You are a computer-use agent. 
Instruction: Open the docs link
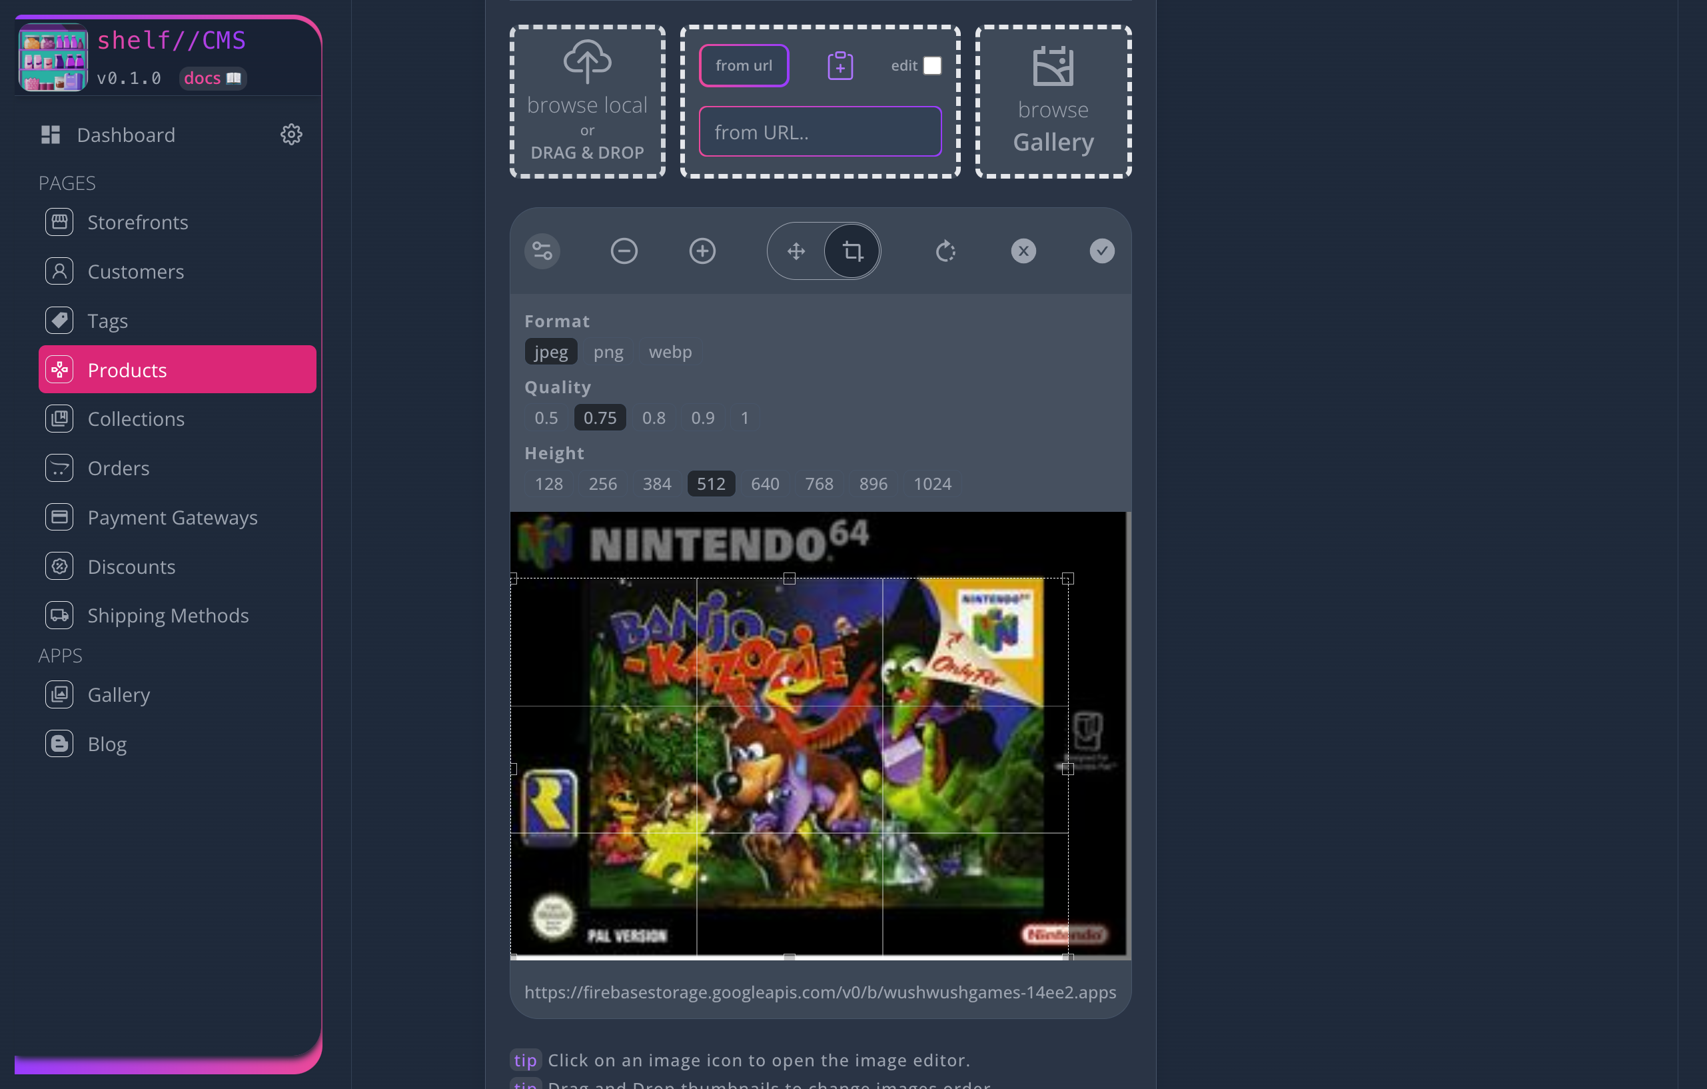(x=212, y=78)
